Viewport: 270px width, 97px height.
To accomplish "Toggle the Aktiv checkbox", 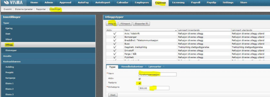I will coord(140,79).
